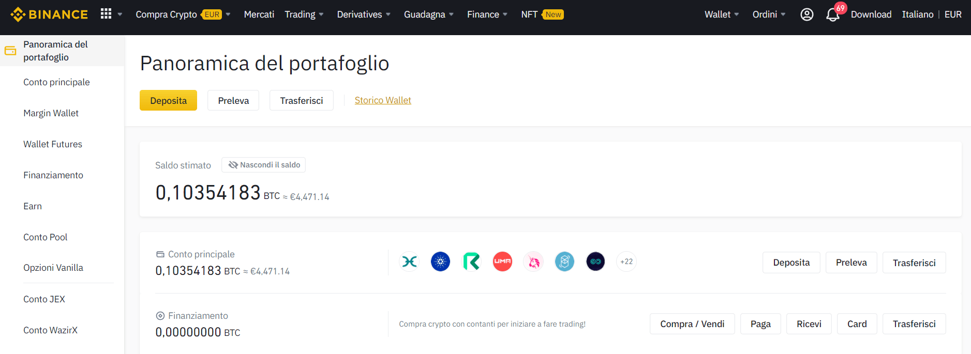Image resolution: width=971 pixels, height=354 pixels.
Task: Expand the Wallet dropdown in header
Action: coord(722,14)
